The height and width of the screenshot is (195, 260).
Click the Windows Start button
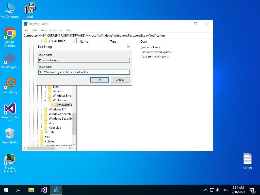6,190
